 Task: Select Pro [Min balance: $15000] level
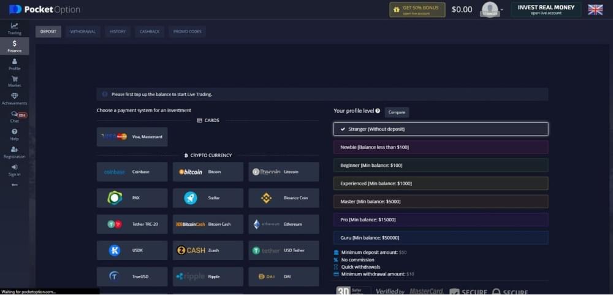[441, 220]
